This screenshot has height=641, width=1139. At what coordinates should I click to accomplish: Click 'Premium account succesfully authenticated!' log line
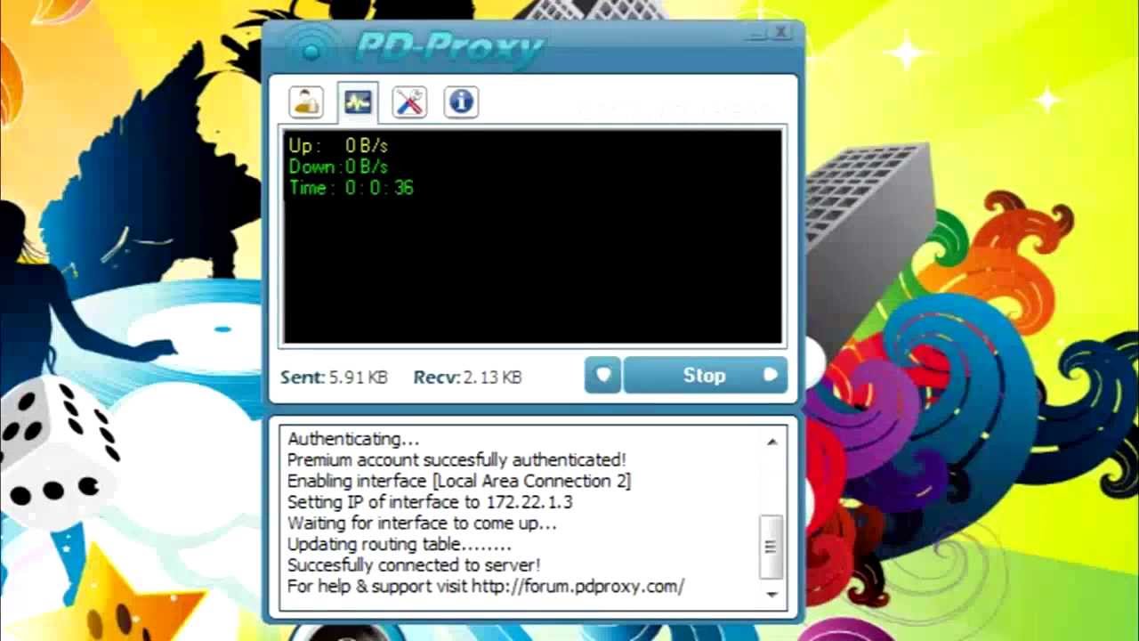tap(456, 460)
